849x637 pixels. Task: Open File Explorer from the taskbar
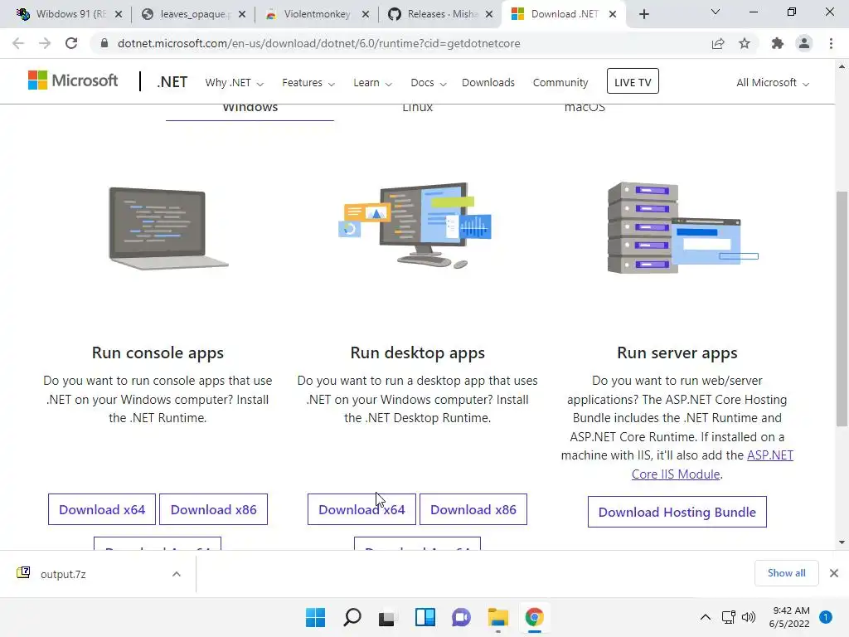pyautogui.click(x=497, y=617)
